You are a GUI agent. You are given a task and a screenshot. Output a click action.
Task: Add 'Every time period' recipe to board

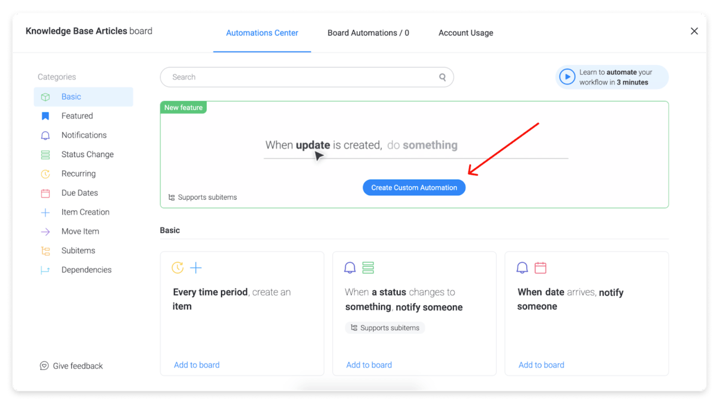coord(197,365)
